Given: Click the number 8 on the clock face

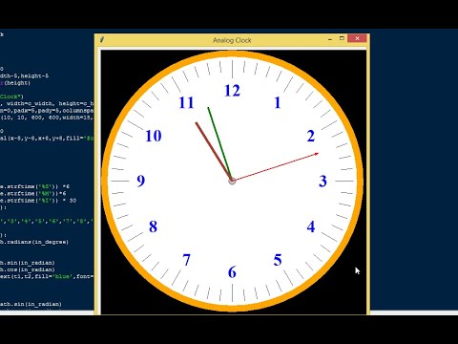Looking at the screenshot, I should [154, 226].
